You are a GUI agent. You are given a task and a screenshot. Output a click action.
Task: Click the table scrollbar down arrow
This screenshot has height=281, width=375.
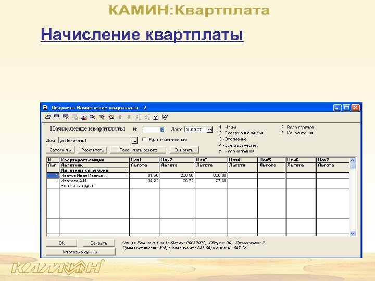(353, 234)
